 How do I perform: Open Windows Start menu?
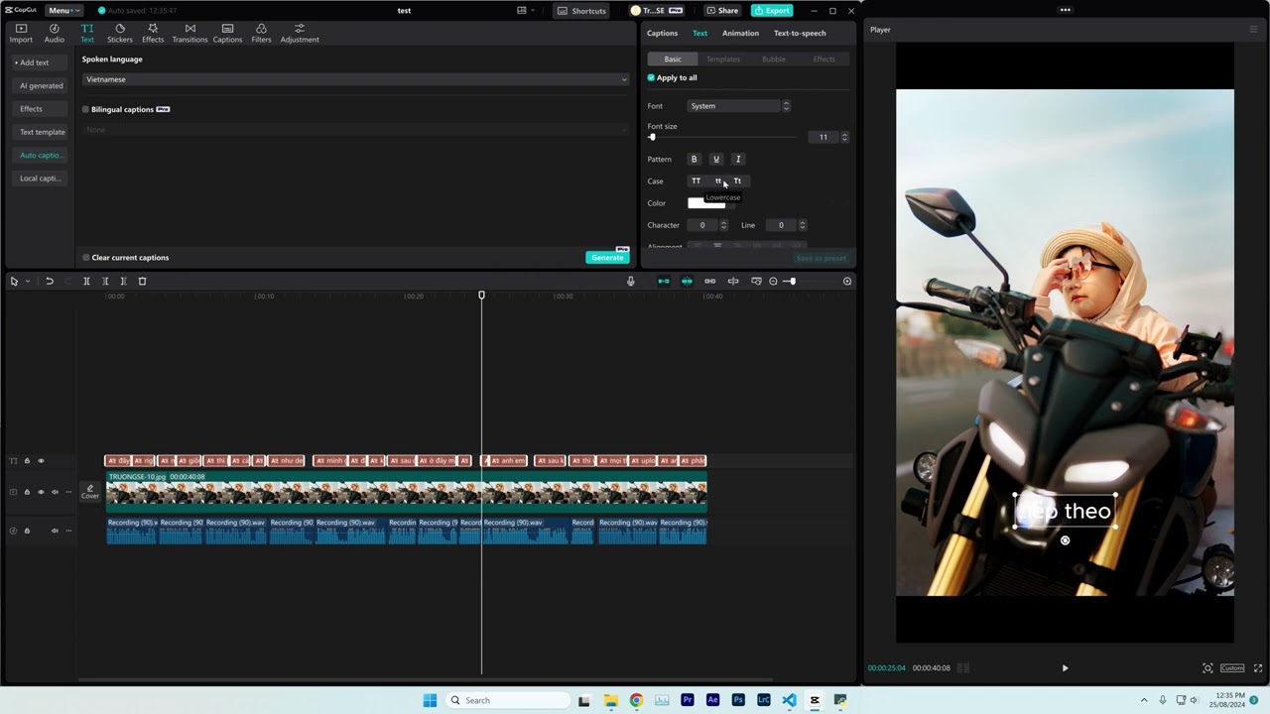[430, 700]
